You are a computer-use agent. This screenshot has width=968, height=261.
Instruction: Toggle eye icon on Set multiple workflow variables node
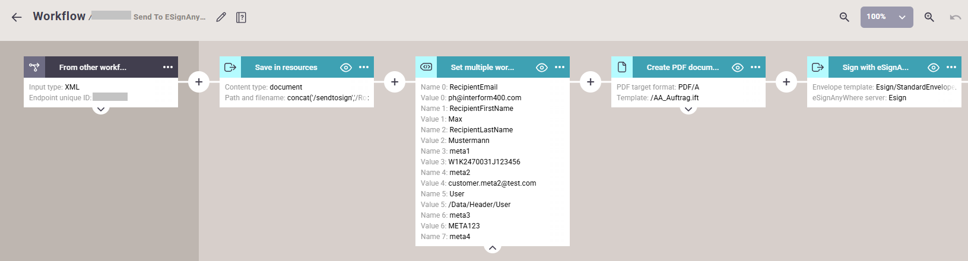tap(542, 68)
